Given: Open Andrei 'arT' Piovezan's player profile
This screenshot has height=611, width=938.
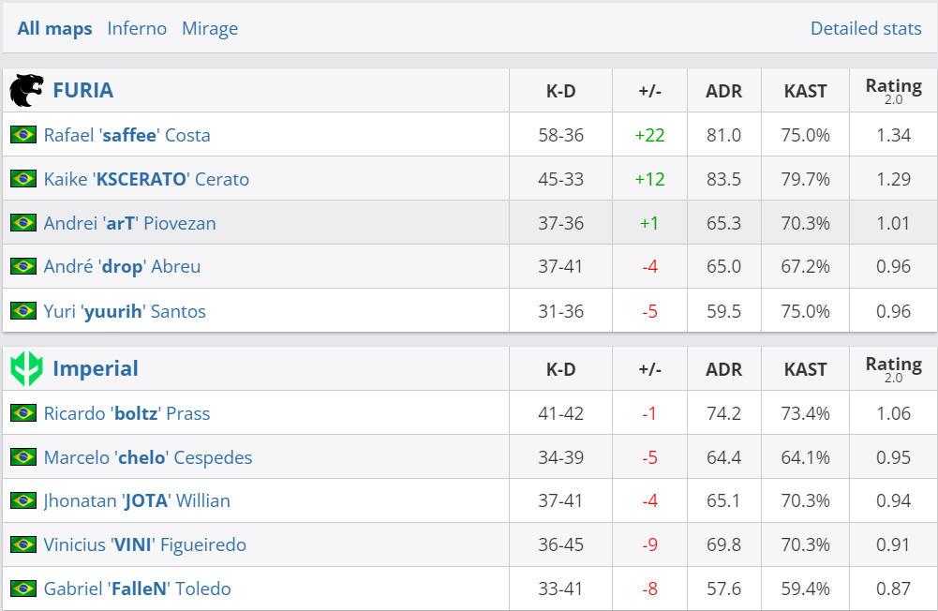Looking at the screenshot, I should pyautogui.click(x=129, y=223).
